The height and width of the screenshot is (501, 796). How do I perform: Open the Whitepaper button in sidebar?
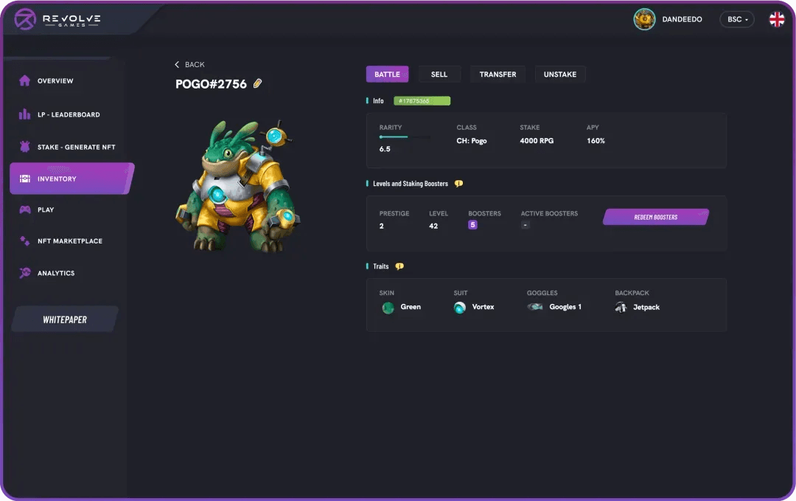tap(65, 319)
